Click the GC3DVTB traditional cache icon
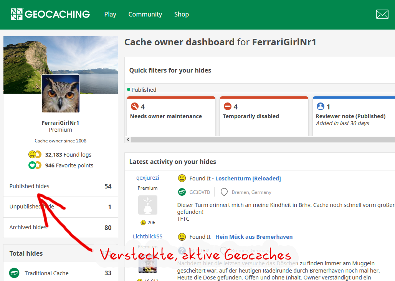 click(182, 192)
